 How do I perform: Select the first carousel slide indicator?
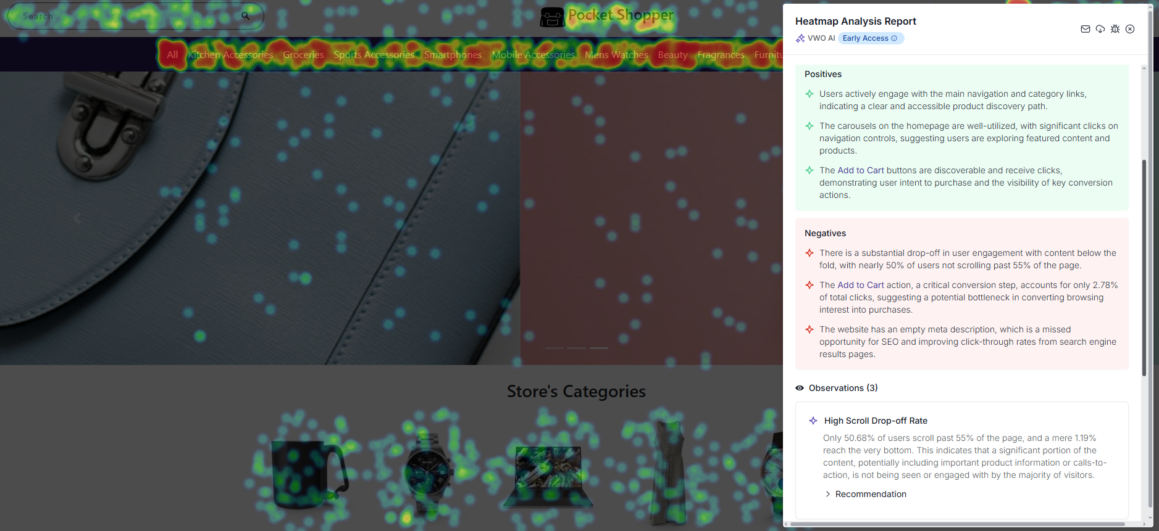tap(554, 348)
